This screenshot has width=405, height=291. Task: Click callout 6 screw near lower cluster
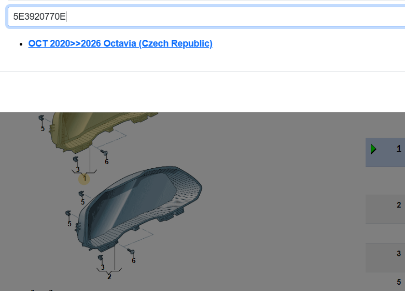tap(133, 260)
